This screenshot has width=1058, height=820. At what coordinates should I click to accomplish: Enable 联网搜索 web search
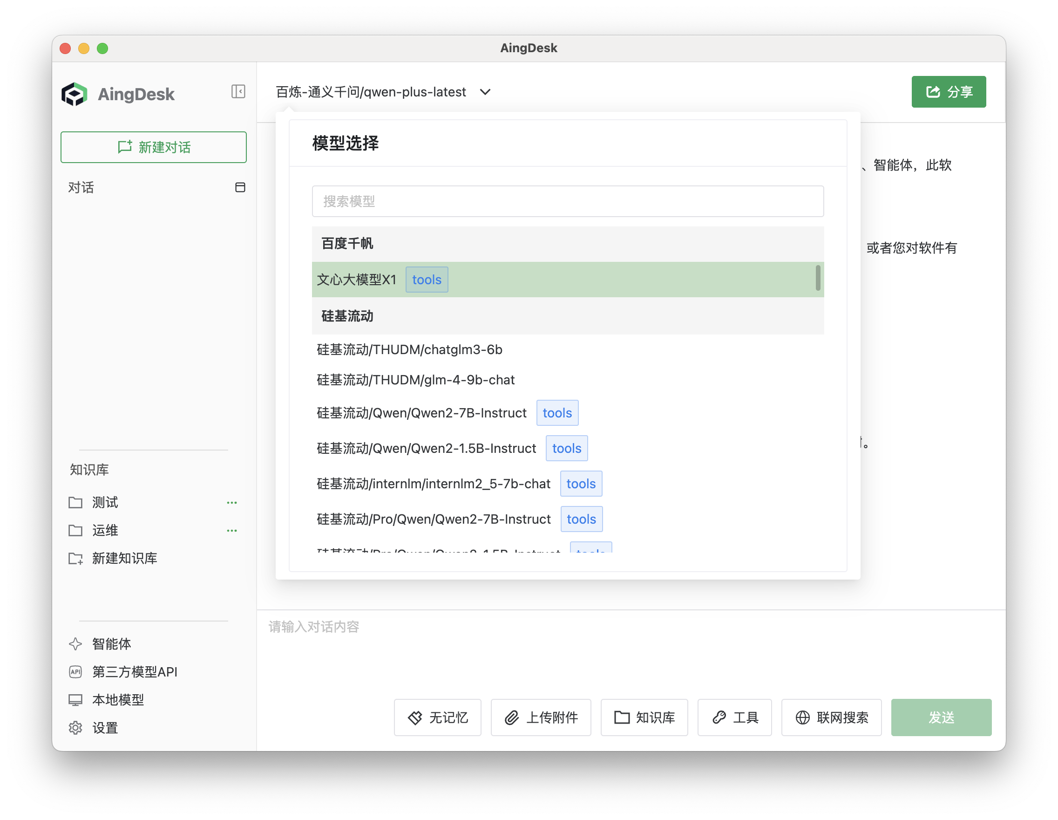pos(831,718)
